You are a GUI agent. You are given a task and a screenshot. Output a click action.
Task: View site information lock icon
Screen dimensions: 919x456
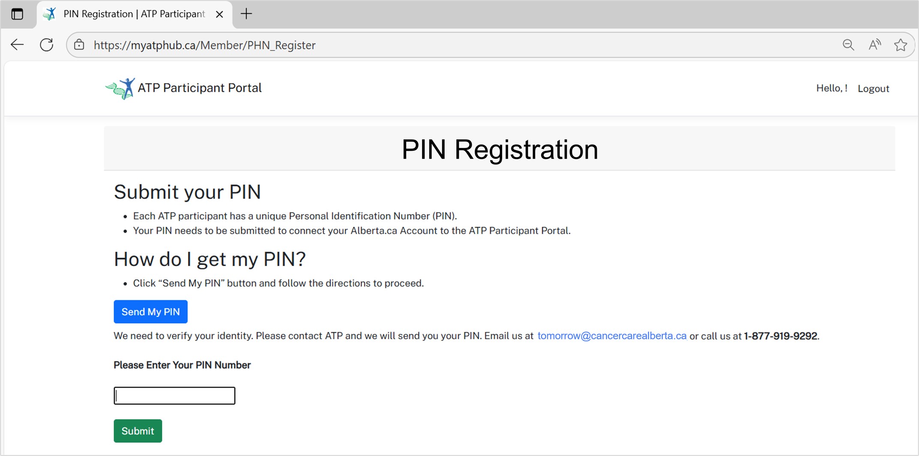pos(79,45)
